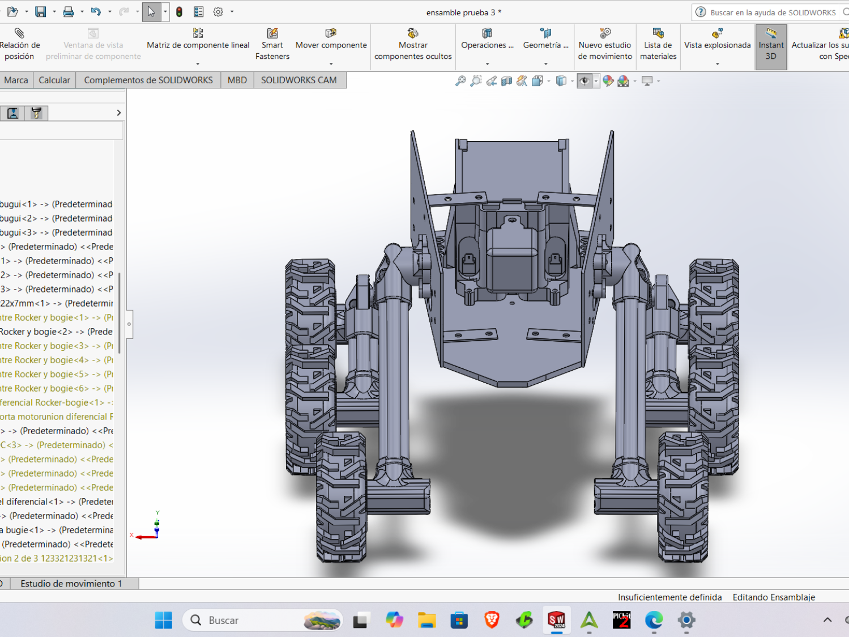The height and width of the screenshot is (637, 849).
Task: Select Estudio de movimiento 1 tab
Action: [x=71, y=583]
